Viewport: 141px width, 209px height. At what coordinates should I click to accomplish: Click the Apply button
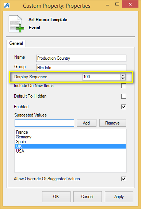(x=119, y=197)
